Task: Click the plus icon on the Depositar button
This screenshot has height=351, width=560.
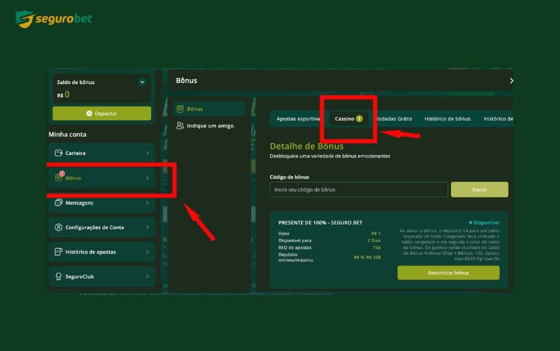Action: pyautogui.click(x=89, y=113)
